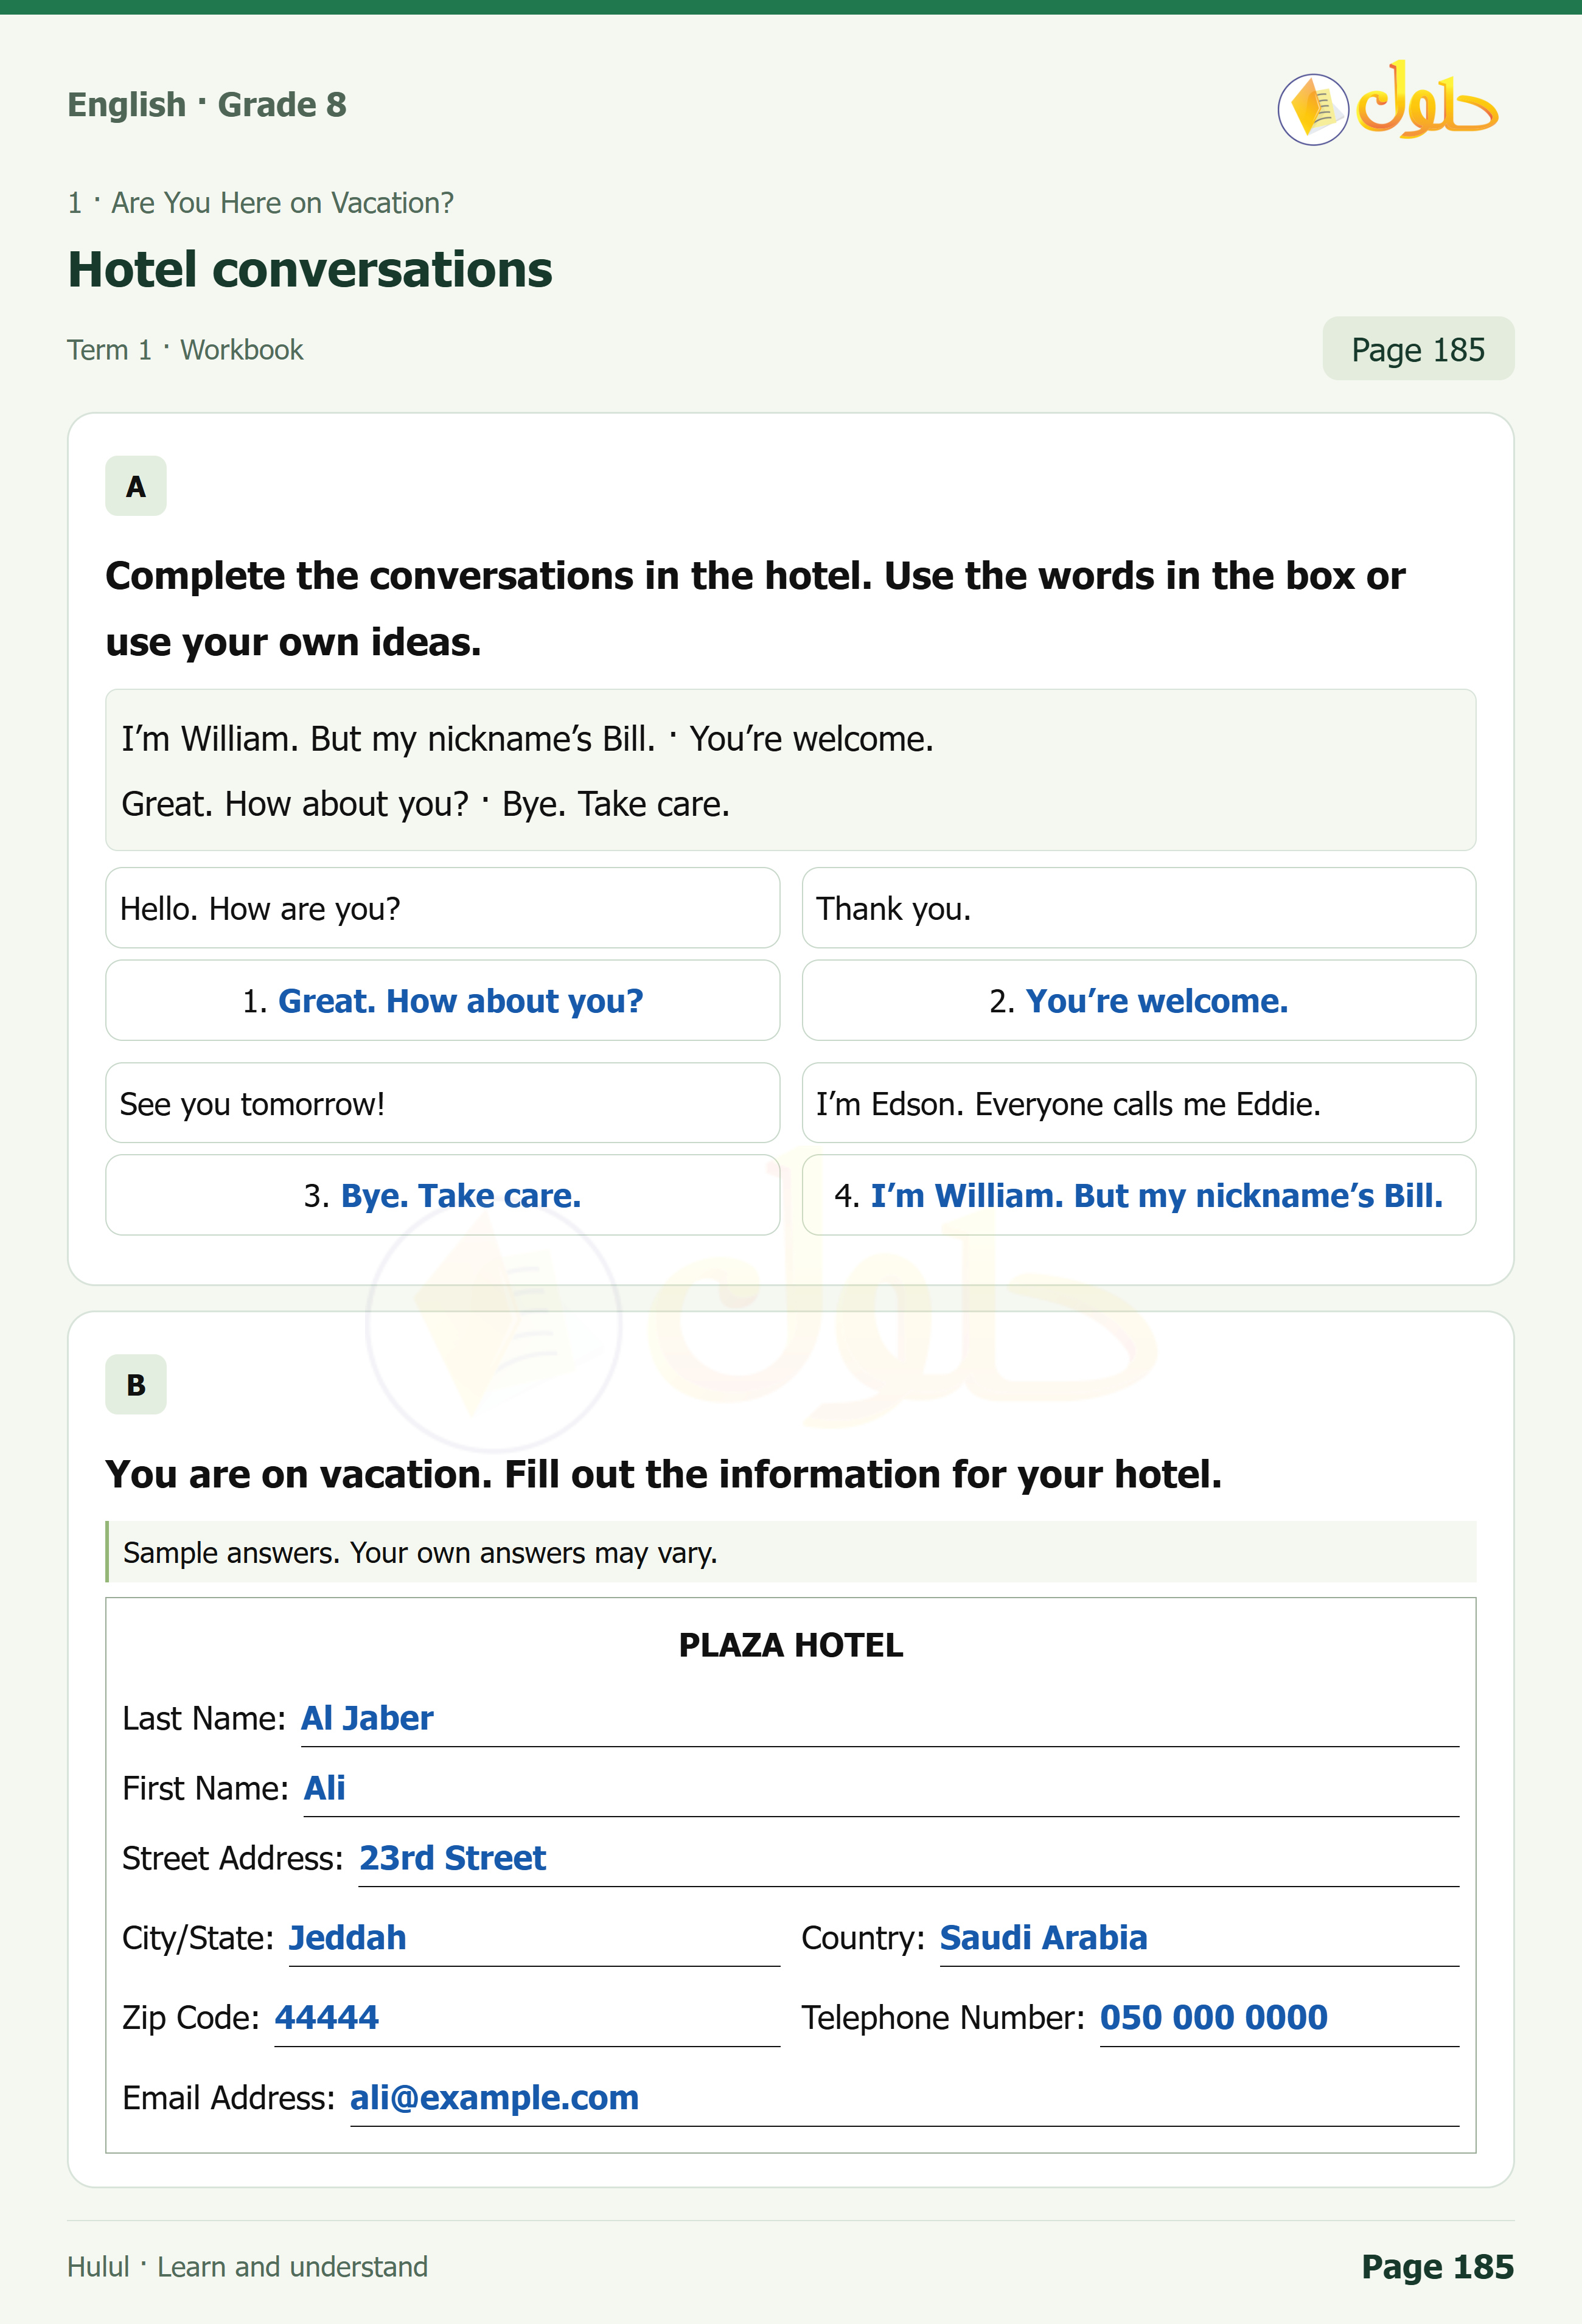Click answer 3 'Bye. Take care.'
Image resolution: width=1582 pixels, height=2324 pixels.
coord(442,1195)
